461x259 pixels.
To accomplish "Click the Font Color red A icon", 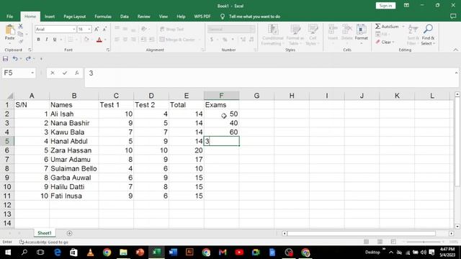I will point(99,40).
